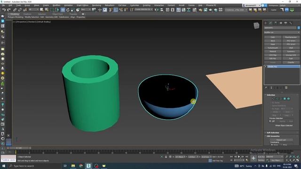Click the object color swatch beside name
This screenshot has height=169, width=301.
pyautogui.click(x=299, y=28)
